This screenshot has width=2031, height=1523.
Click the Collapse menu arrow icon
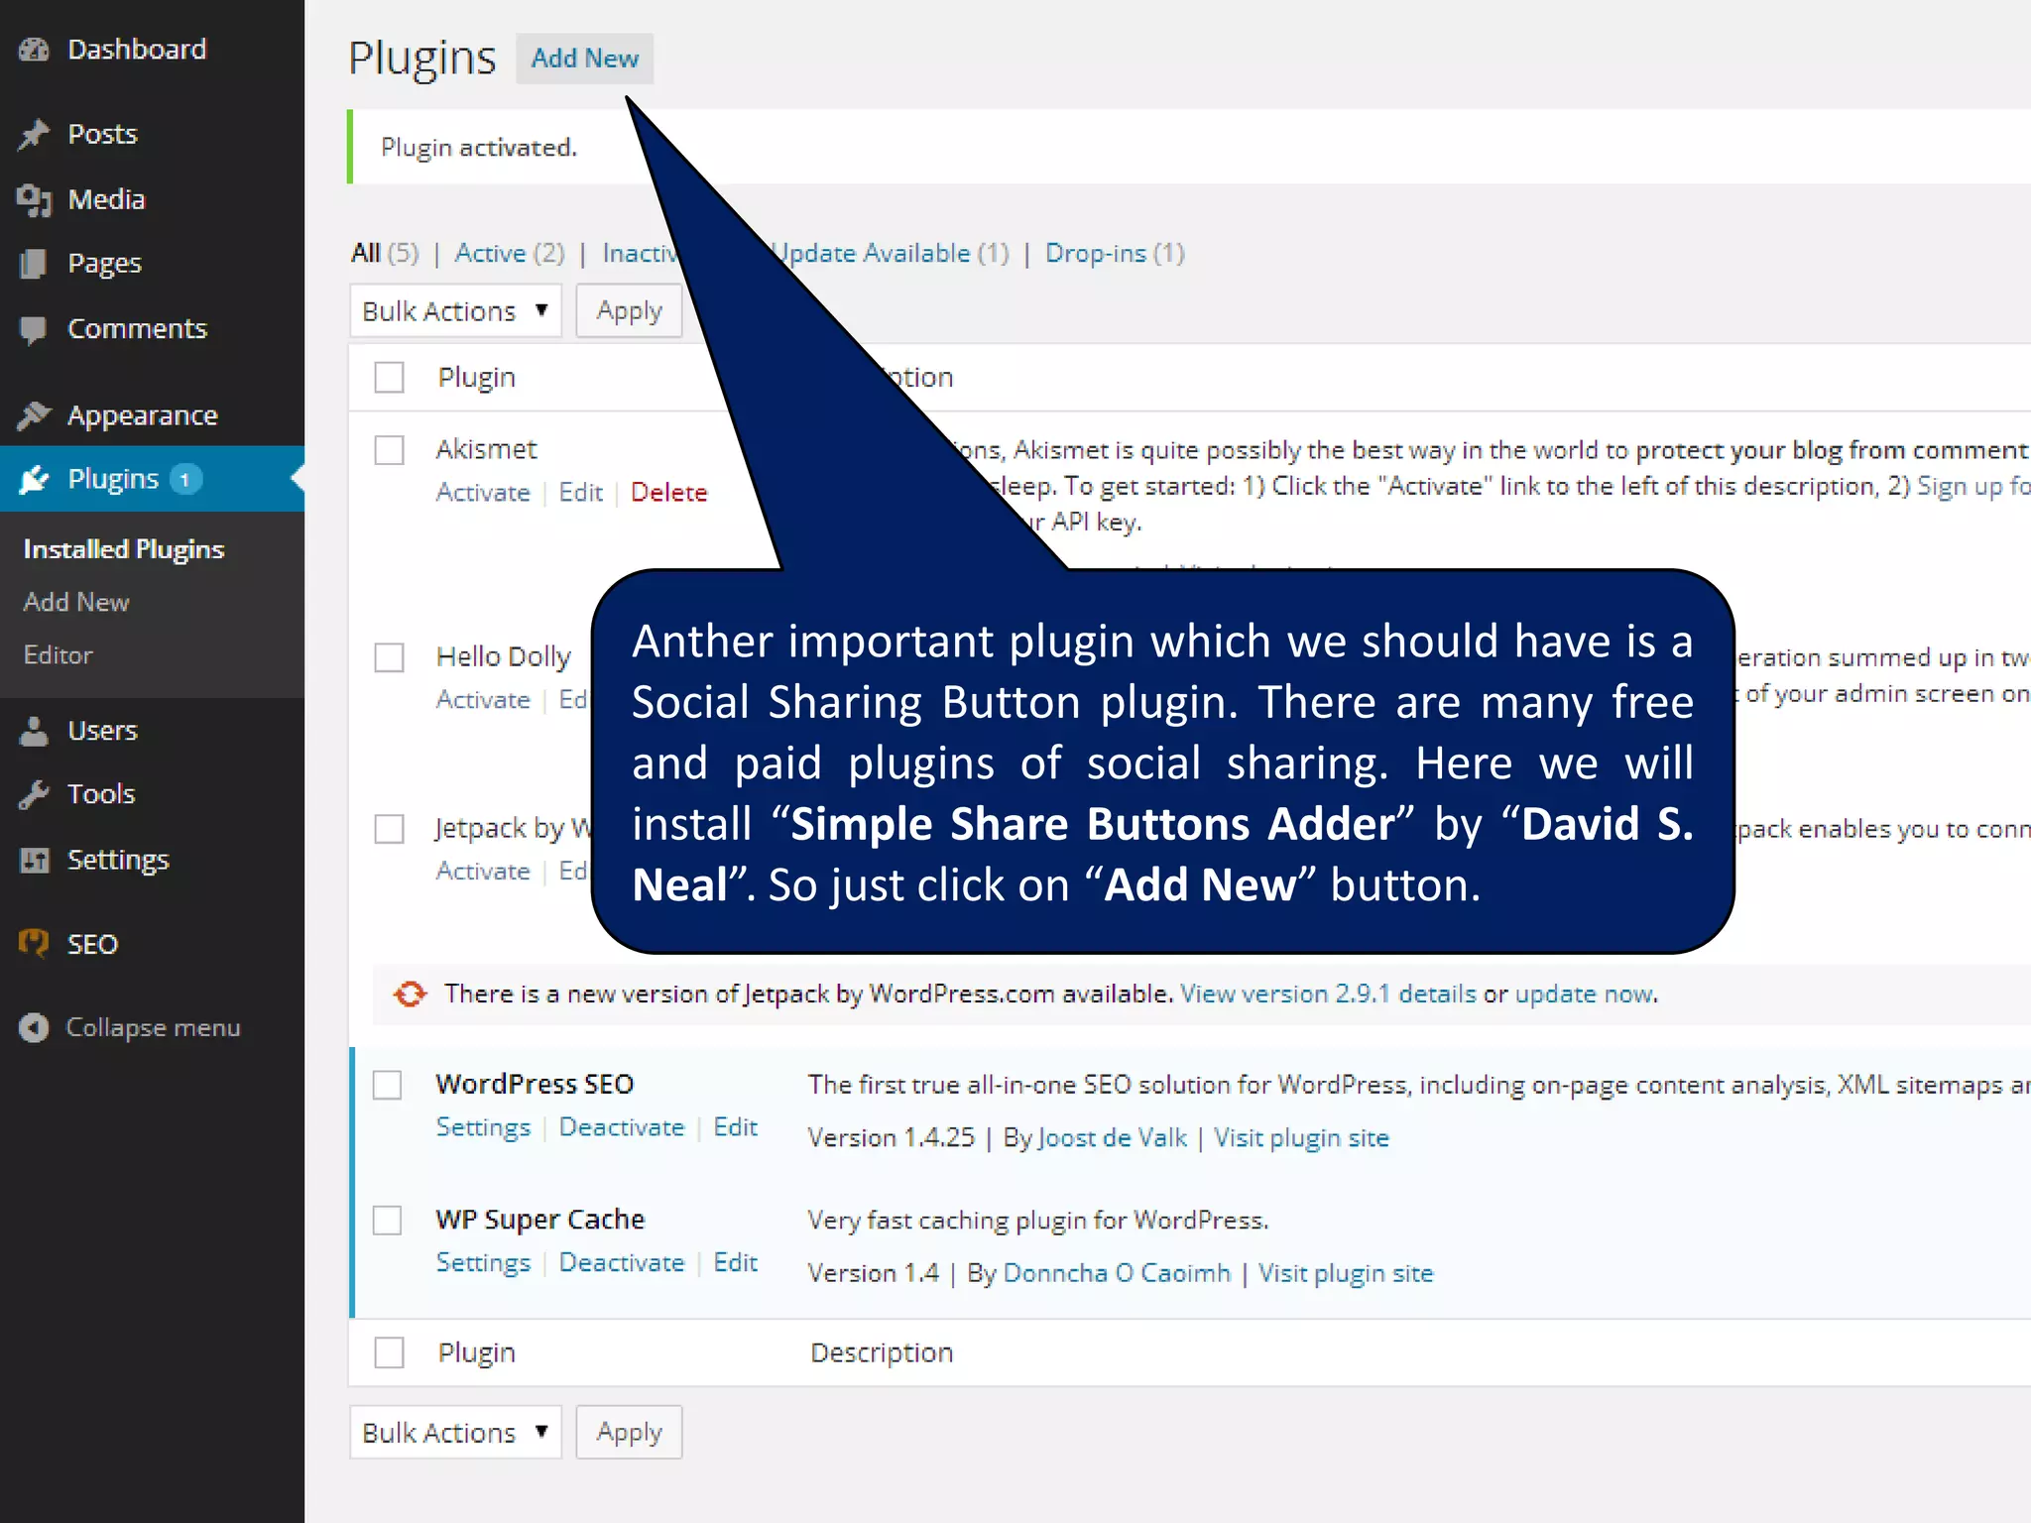(34, 1027)
